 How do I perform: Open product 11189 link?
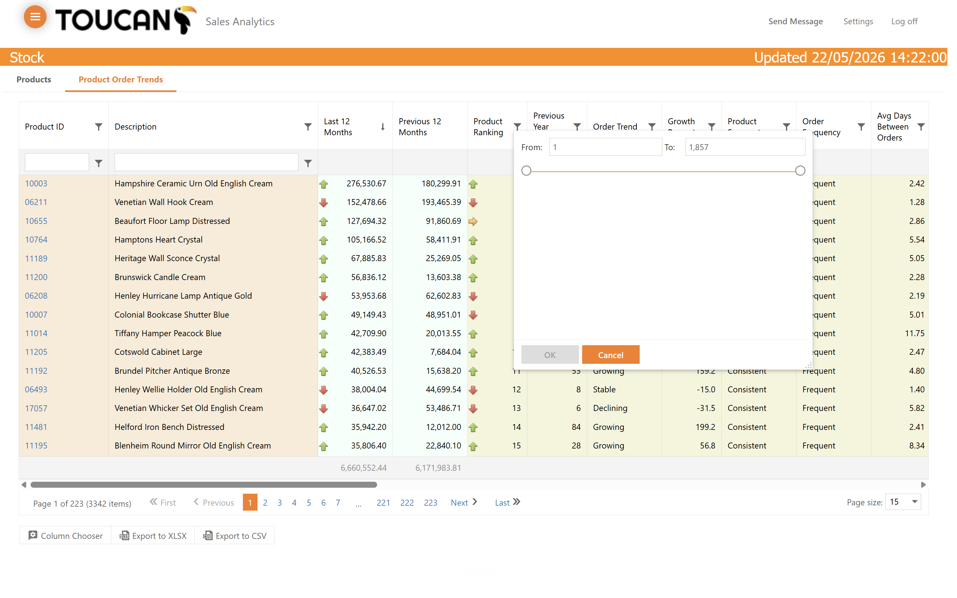[x=36, y=258]
